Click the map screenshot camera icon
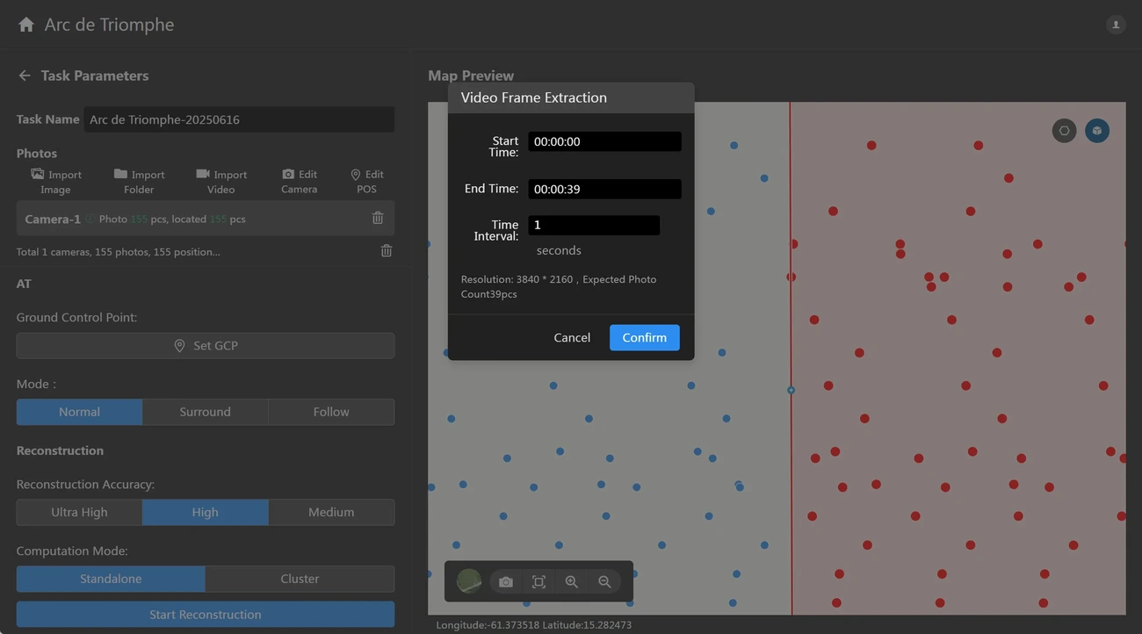The height and width of the screenshot is (634, 1142). click(x=506, y=582)
